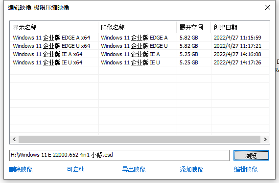
Task: Click the 5.82 GB cell in EDGE U row
Action: point(188,46)
